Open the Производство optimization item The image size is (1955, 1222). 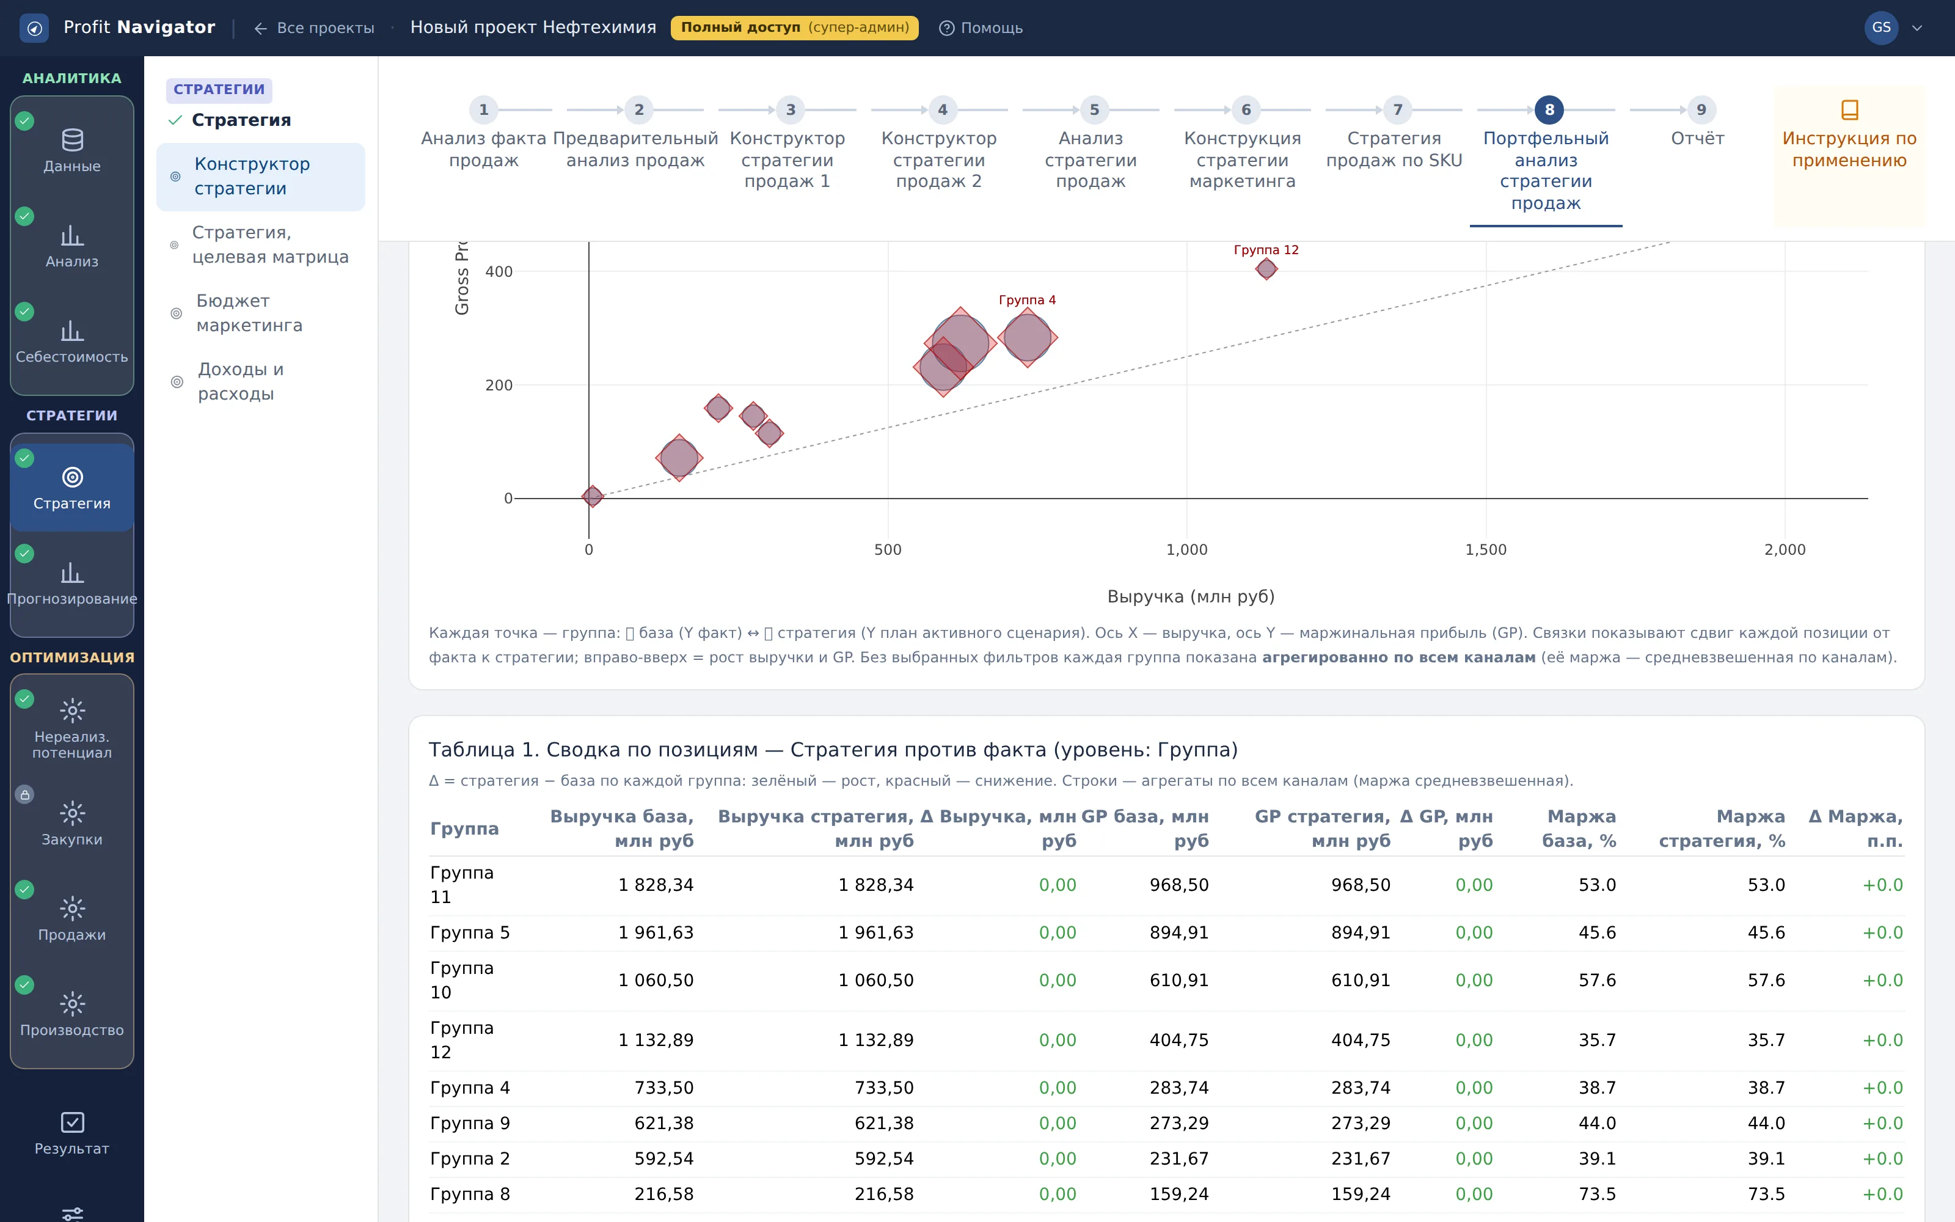(x=72, y=1014)
